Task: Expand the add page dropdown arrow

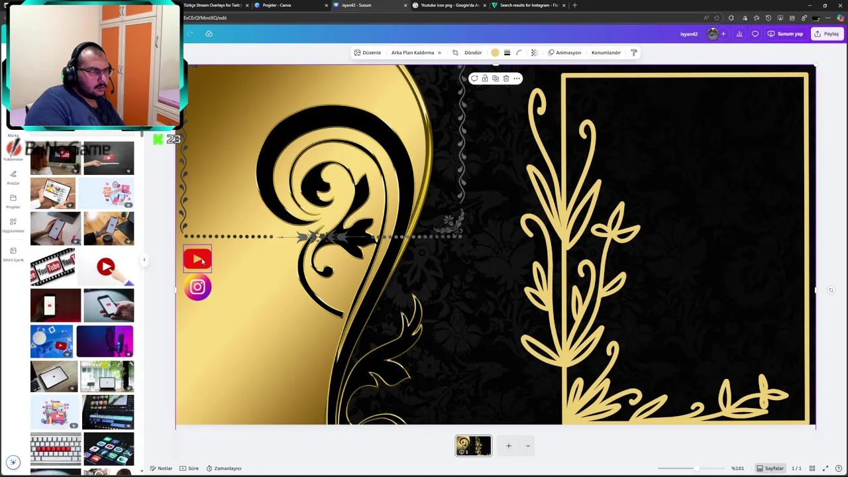Action: click(x=528, y=446)
